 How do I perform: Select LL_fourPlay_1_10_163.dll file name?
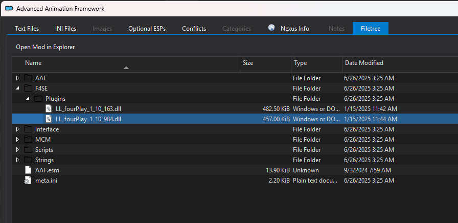point(88,109)
